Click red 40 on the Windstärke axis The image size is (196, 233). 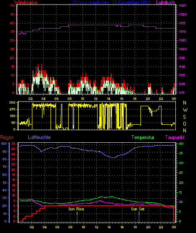[12, 23]
